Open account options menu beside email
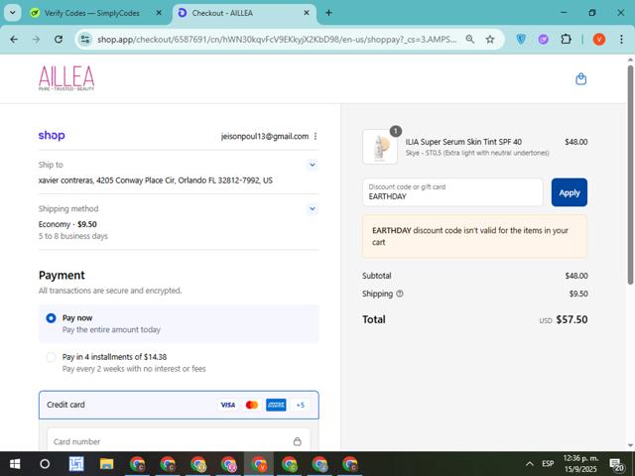635x476 pixels. point(316,137)
